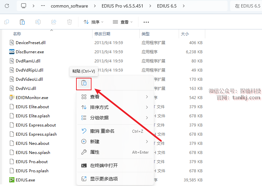Click the EDIUS Pro.splash file icon
The image size is (262, 186).
12,171
